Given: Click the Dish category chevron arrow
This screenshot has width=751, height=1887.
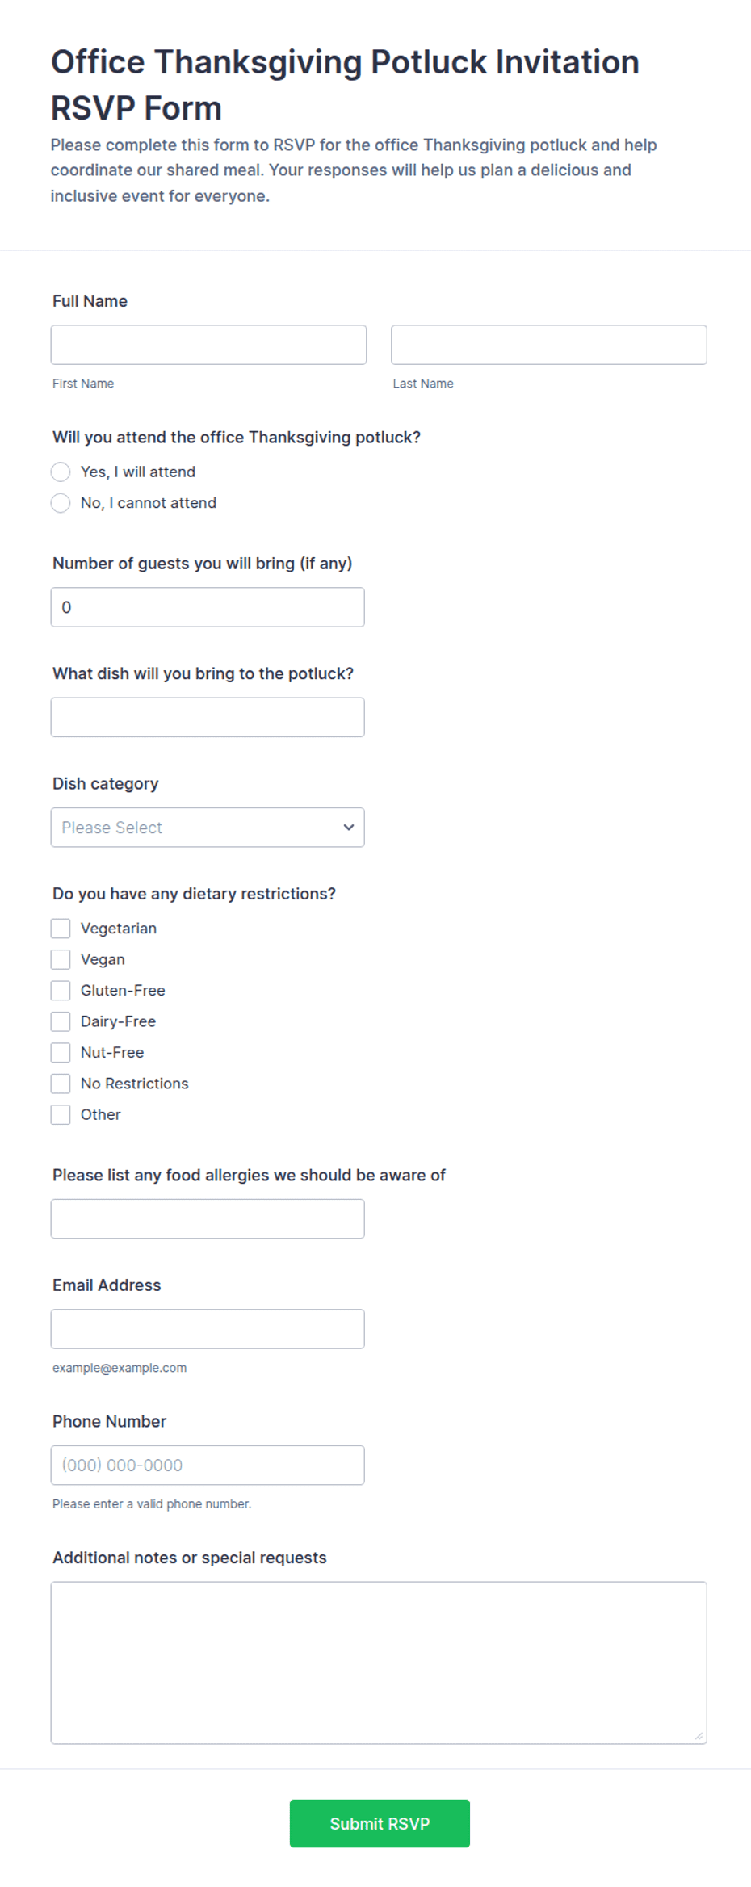Looking at the screenshot, I should click(x=349, y=828).
